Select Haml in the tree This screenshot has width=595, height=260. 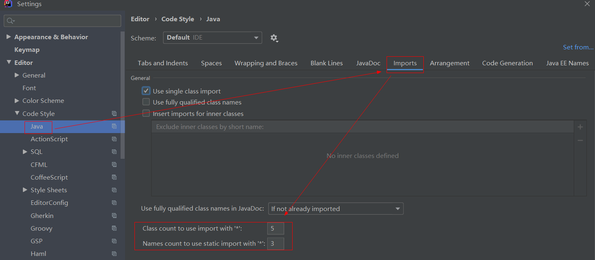38,254
